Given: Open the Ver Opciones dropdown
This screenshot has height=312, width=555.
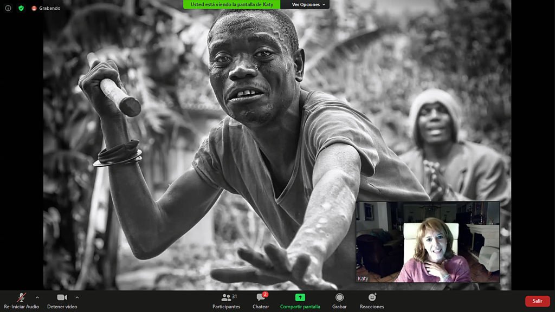Looking at the screenshot, I should click(309, 4).
